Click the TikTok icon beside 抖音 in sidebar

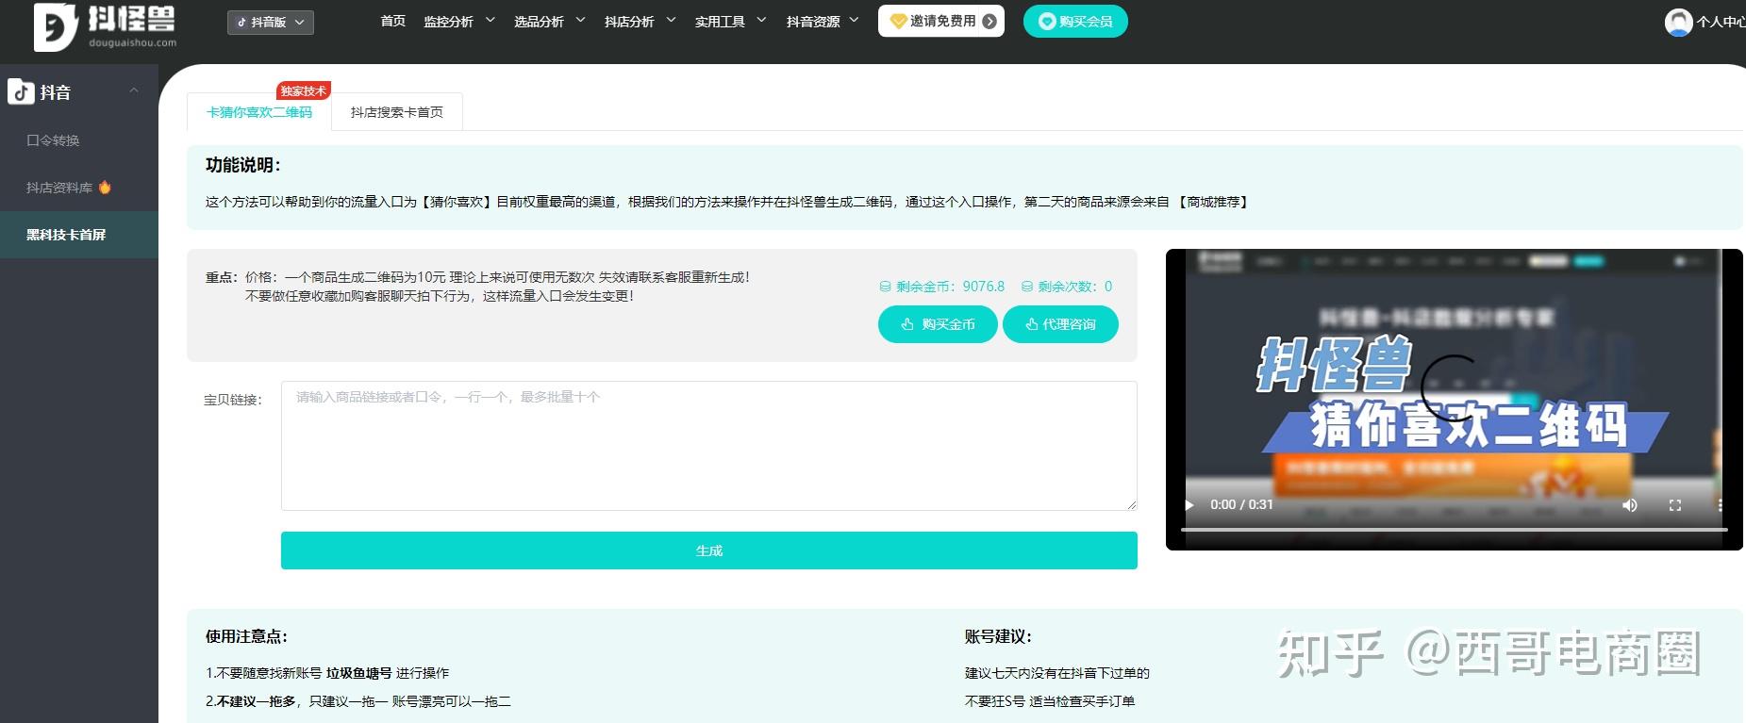[x=21, y=91]
